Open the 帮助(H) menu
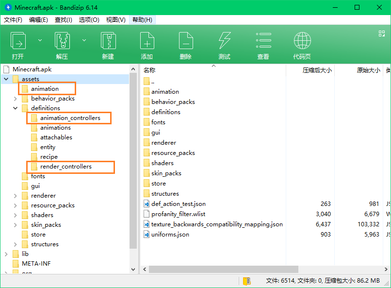 [x=143, y=20]
